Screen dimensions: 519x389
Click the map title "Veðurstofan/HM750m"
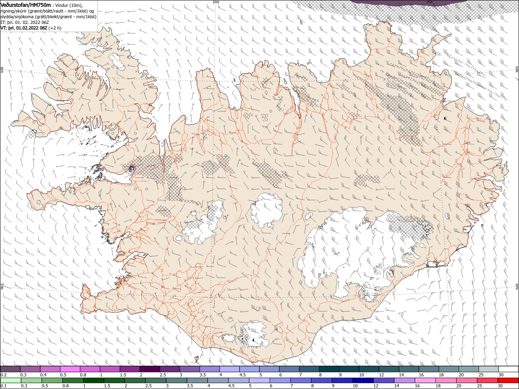click(x=26, y=4)
